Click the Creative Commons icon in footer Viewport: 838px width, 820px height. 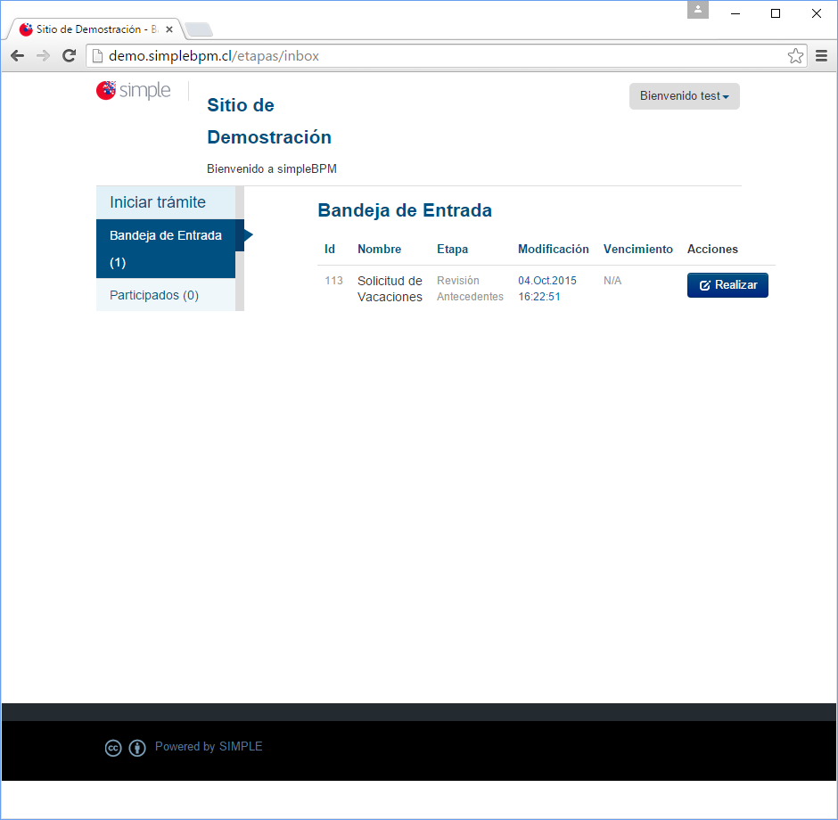click(113, 748)
